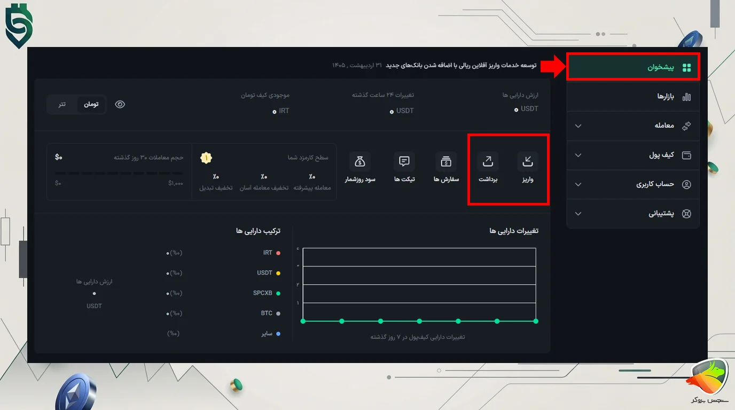Screen dimensions: 735x410
Task: Expand the معامله menu chevron
Action: click(578, 126)
